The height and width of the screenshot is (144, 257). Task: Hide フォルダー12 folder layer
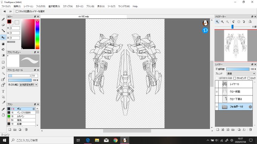217,107
